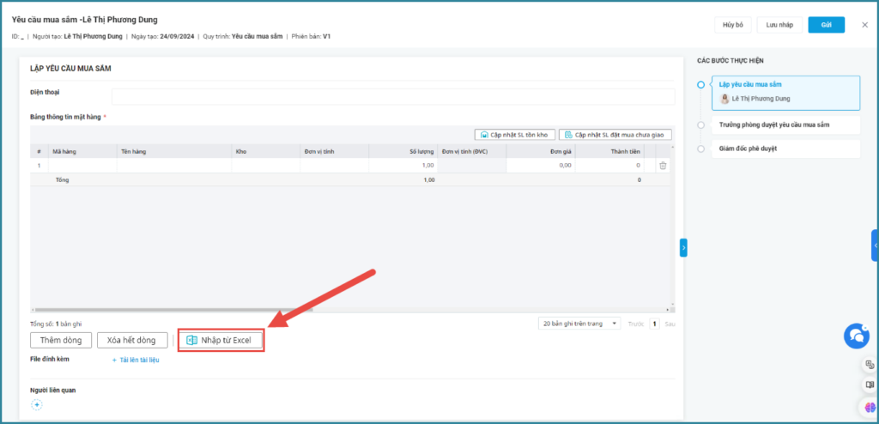
Task: Click the Gửi button
Action: 827,25
